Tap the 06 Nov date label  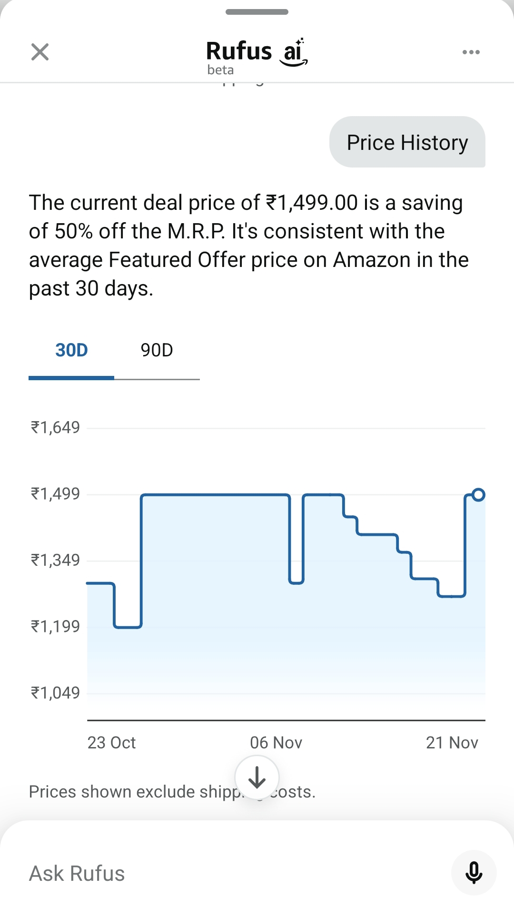coord(276,743)
